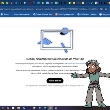This screenshot has width=110, height=110.
Task: Switch to the TikTok tab
Action: pyautogui.click(x=21, y=3)
